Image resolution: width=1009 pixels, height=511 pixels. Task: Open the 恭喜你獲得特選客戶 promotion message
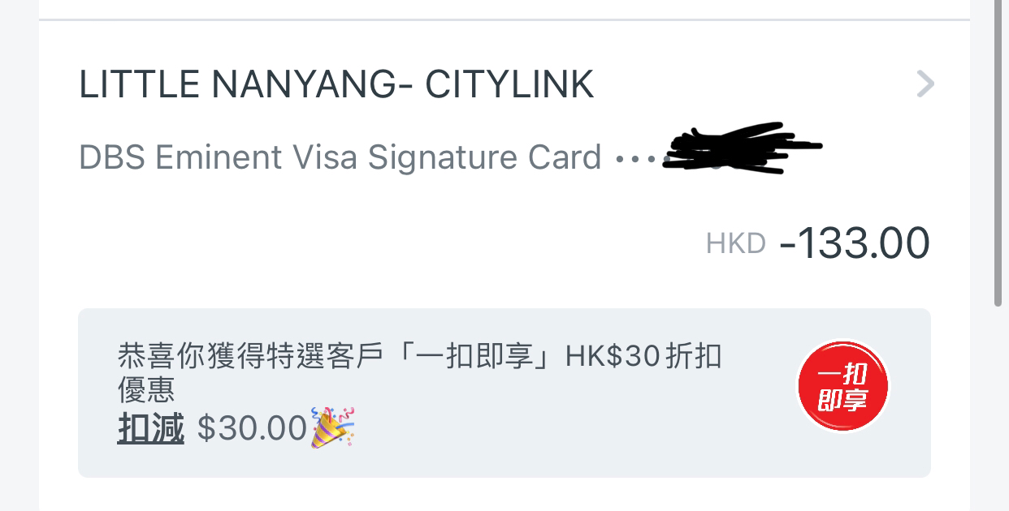click(x=420, y=372)
